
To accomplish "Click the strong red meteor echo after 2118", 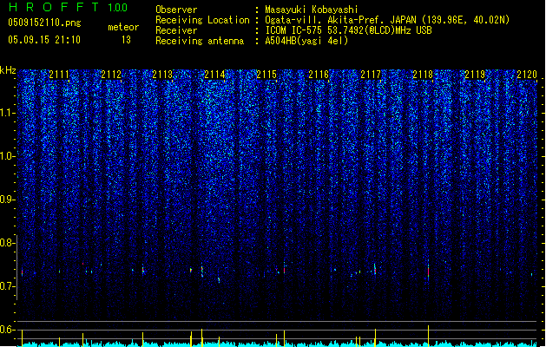I will (428, 271).
